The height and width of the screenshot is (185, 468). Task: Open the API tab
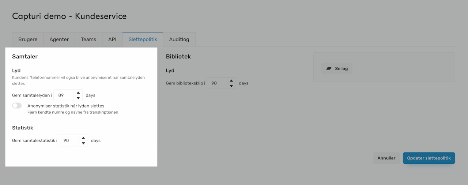pos(112,39)
